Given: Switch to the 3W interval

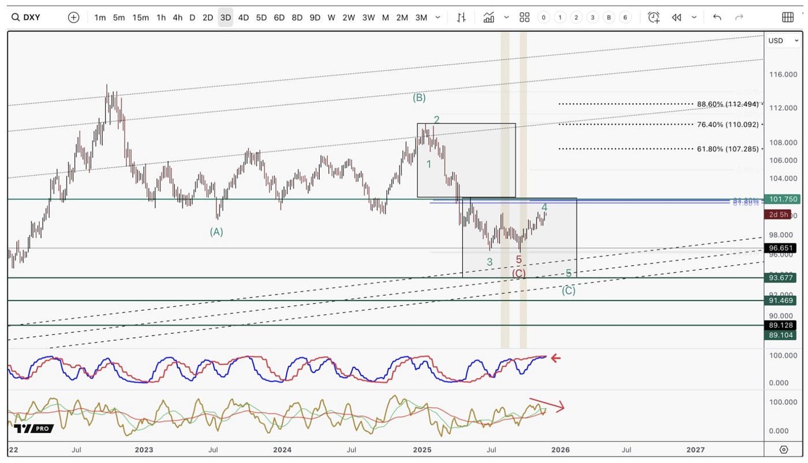Looking at the screenshot, I should [x=369, y=17].
